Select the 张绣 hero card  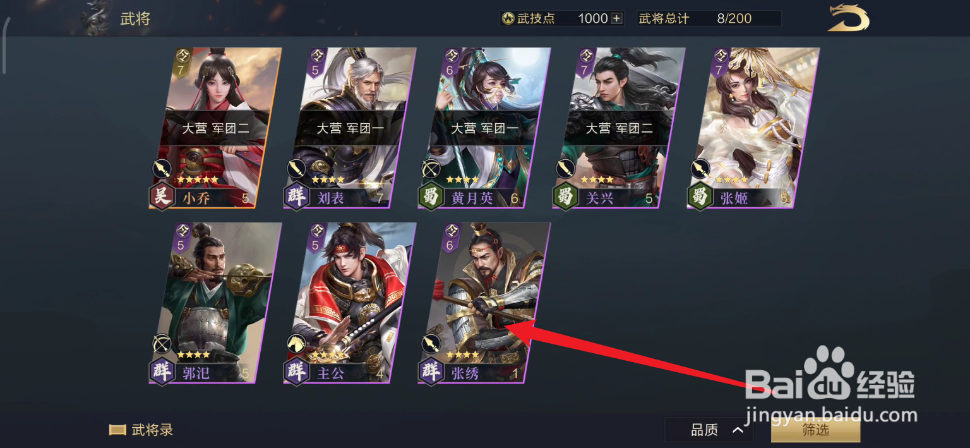click(484, 303)
